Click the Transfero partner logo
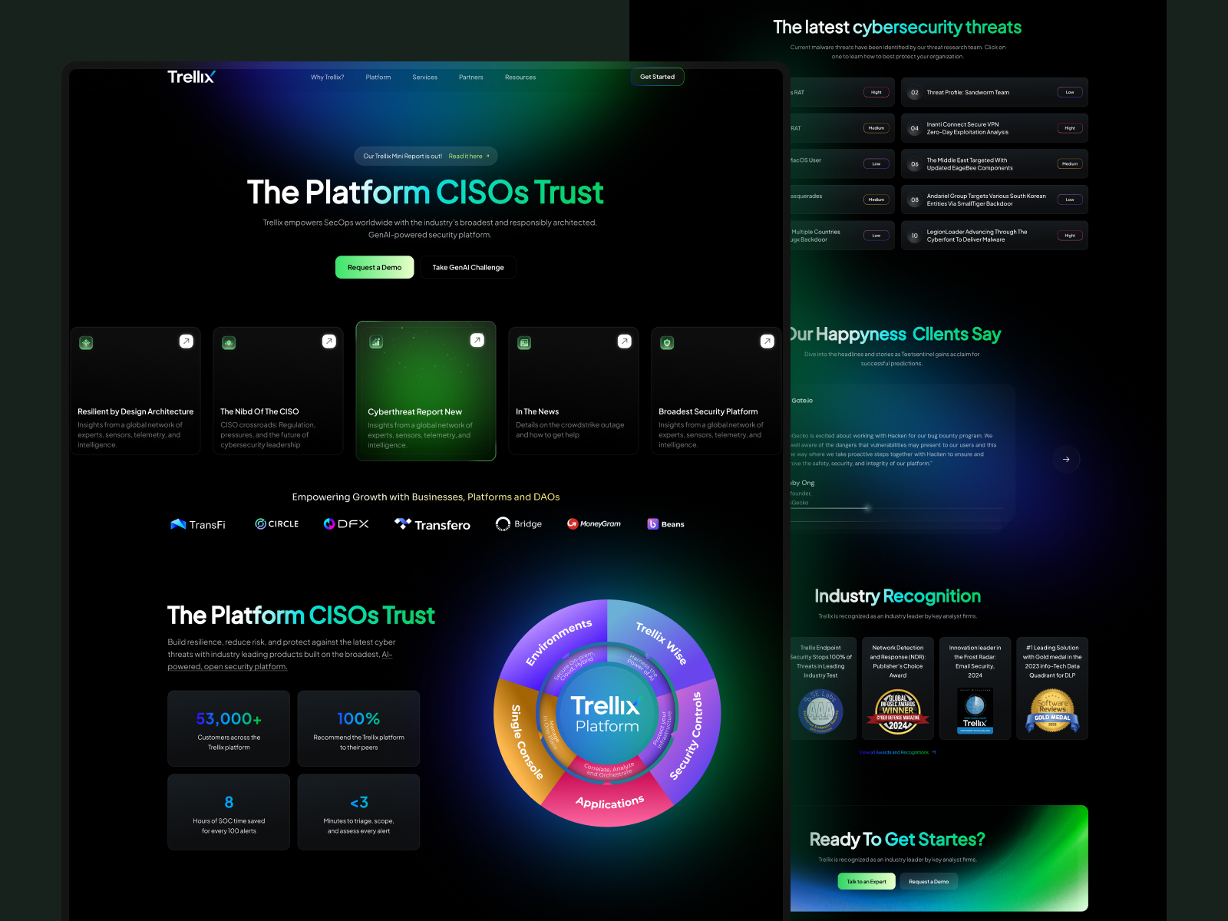 [x=432, y=524]
